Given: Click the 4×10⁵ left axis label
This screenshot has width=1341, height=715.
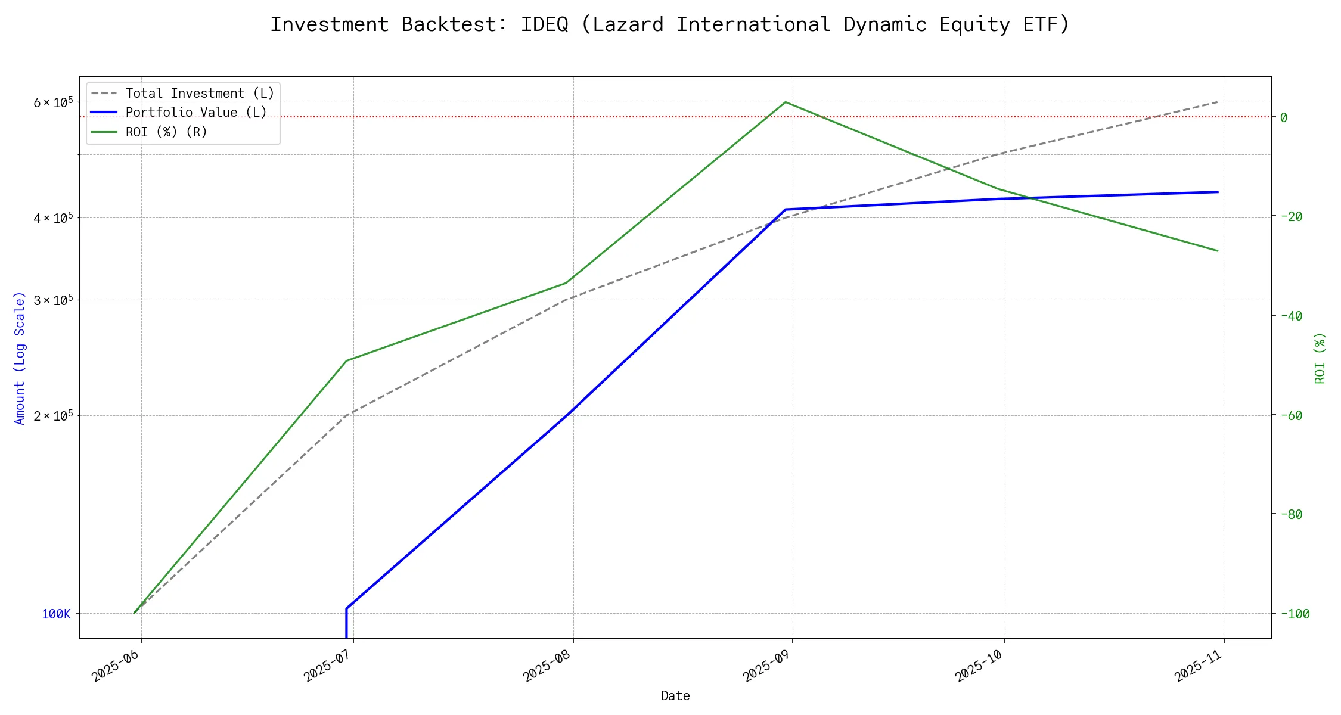Looking at the screenshot, I should 53,218.
